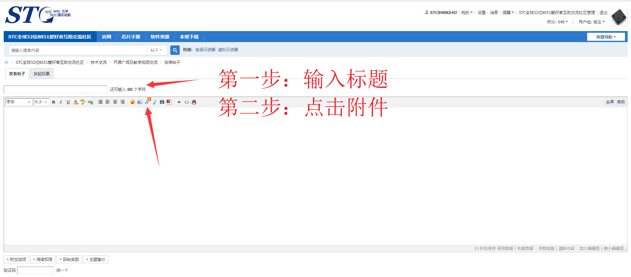
Task: Open the 芯片手册 navigation item
Action: click(131, 37)
